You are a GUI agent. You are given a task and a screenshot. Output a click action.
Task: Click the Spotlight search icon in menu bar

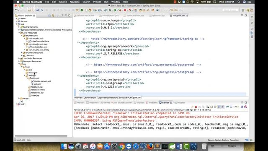click(x=239, y=2)
